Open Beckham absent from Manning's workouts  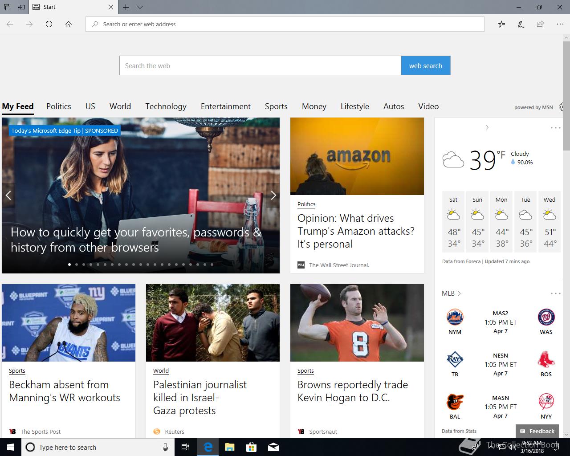point(65,391)
